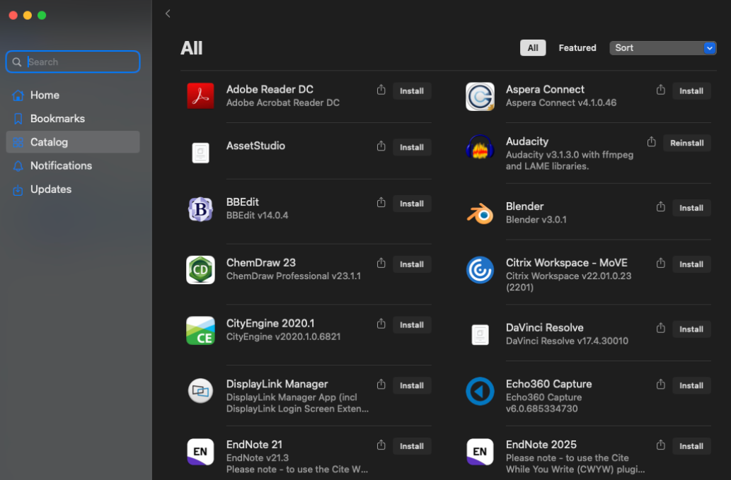
Task: Install Citrix Workspace - MoVE
Action: point(691,264)
